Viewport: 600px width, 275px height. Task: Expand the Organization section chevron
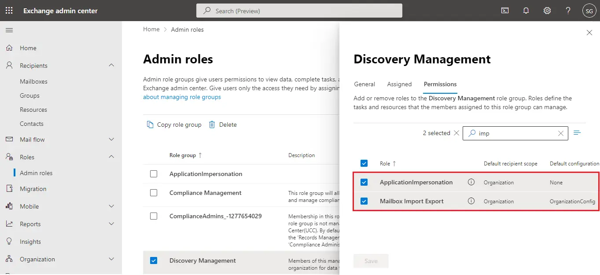point(111,259)
